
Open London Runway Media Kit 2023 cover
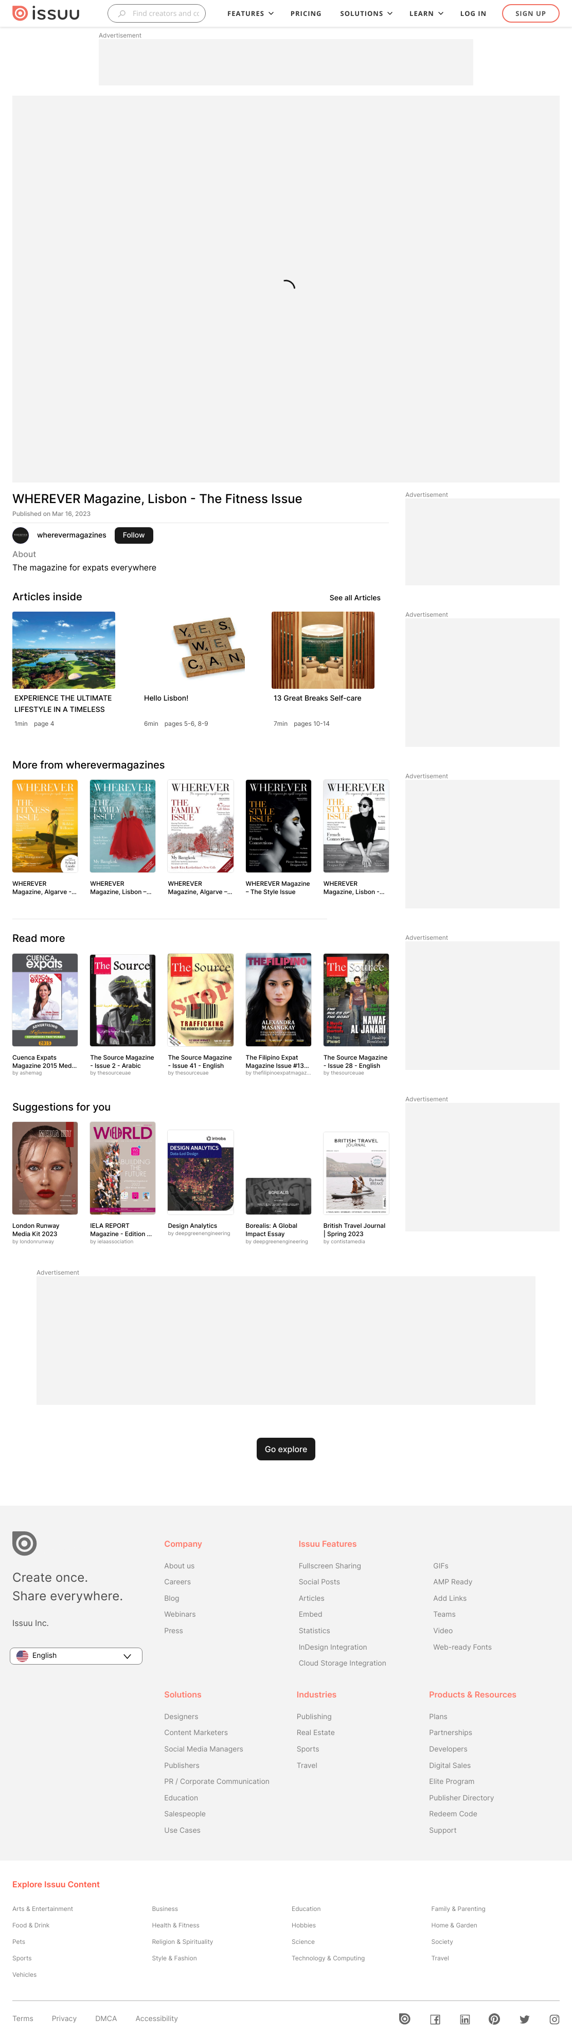tap(45, 1168)
